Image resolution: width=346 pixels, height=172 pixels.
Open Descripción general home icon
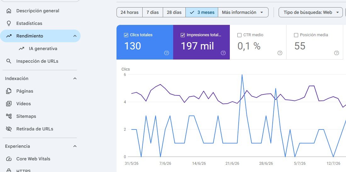pos(9,11)
